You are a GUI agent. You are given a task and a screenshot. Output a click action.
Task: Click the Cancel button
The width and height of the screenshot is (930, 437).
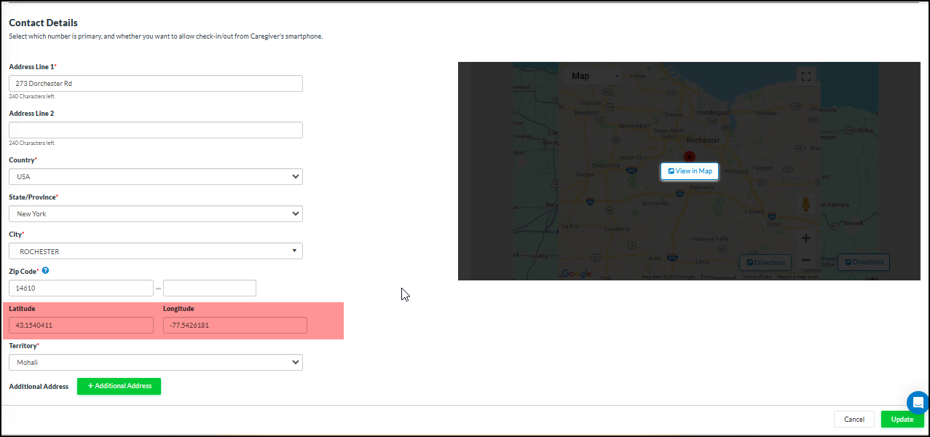tap(854, 419)
